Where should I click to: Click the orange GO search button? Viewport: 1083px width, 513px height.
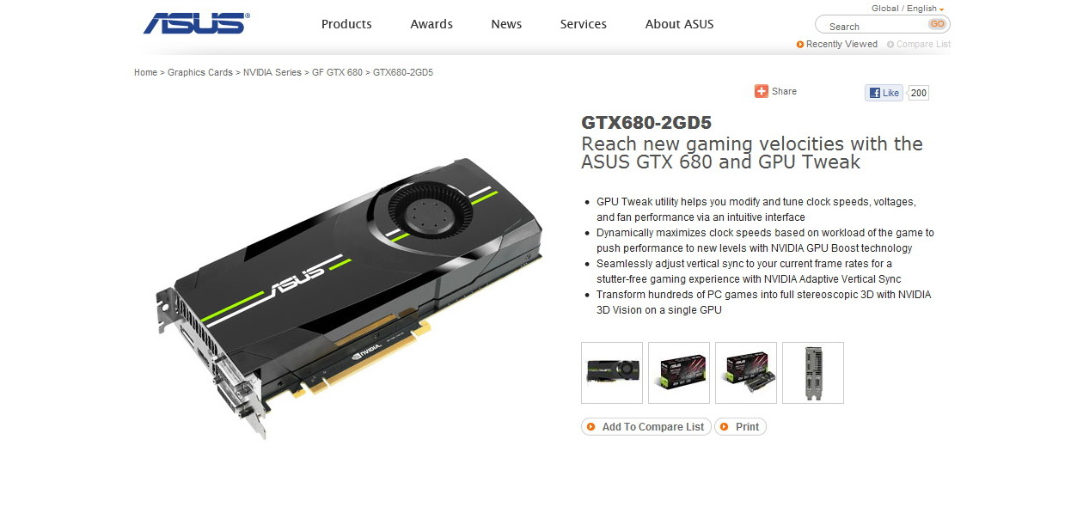click(937, 24)
